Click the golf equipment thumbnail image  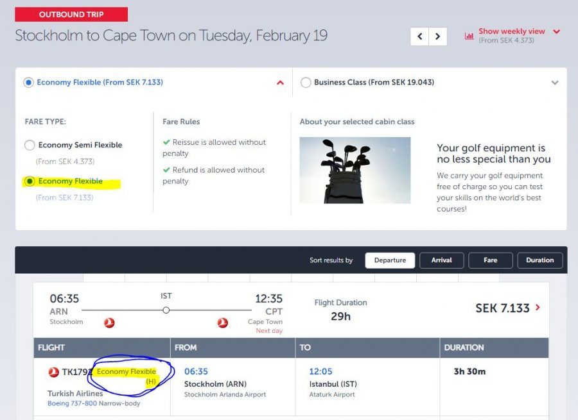click(x=355, y=171)
